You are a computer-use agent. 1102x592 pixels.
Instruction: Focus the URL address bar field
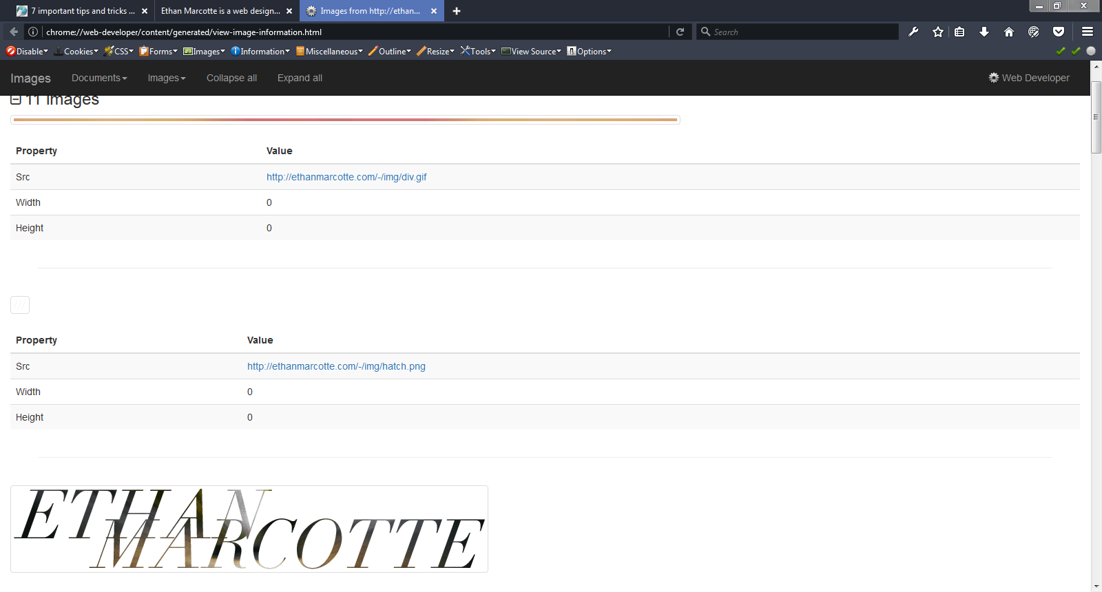[355, 32]
